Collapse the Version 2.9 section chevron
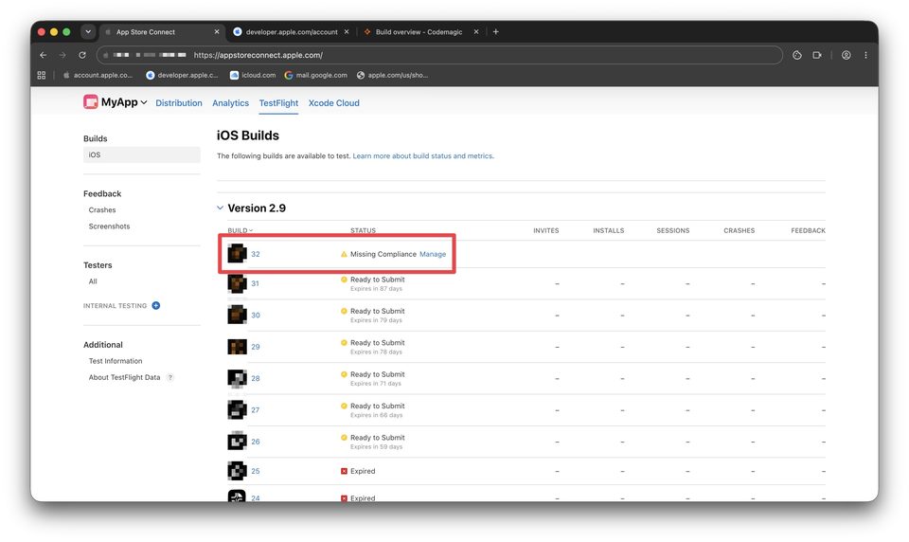 (221, 208)
